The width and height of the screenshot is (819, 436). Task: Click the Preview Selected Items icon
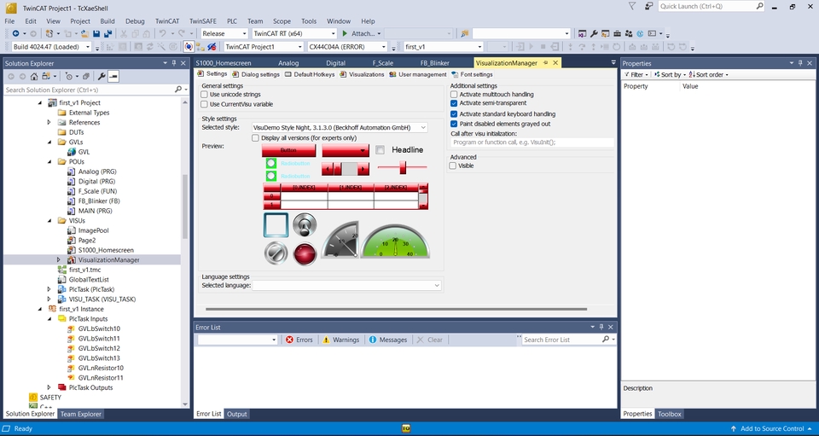click(x=113, y=77)
